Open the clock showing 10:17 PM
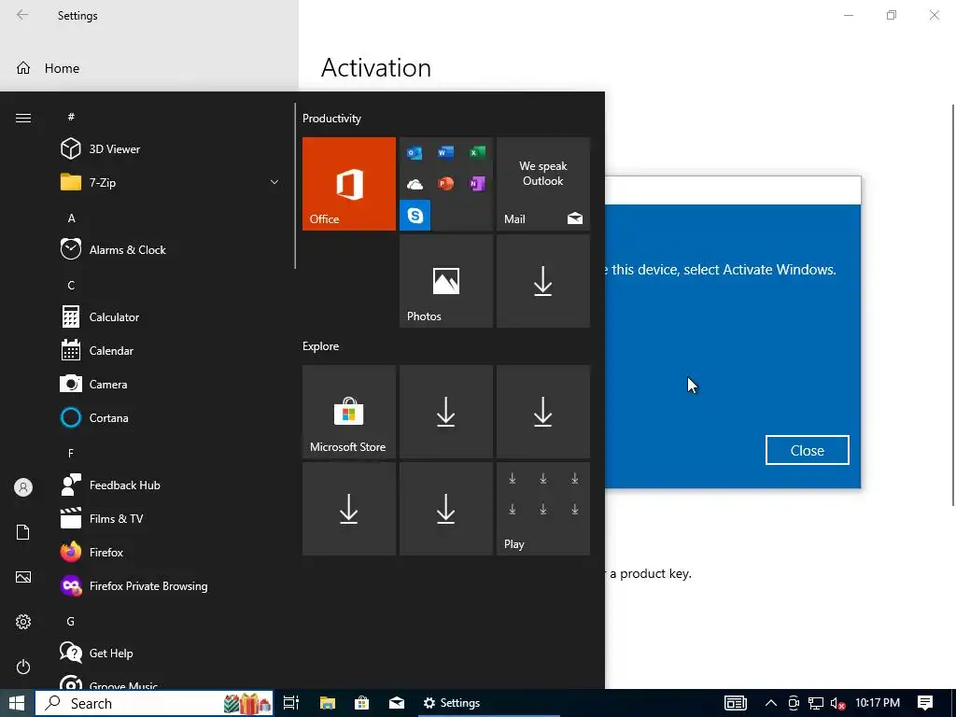This screenshot has width=956, height=717. (x=878, y=703)
